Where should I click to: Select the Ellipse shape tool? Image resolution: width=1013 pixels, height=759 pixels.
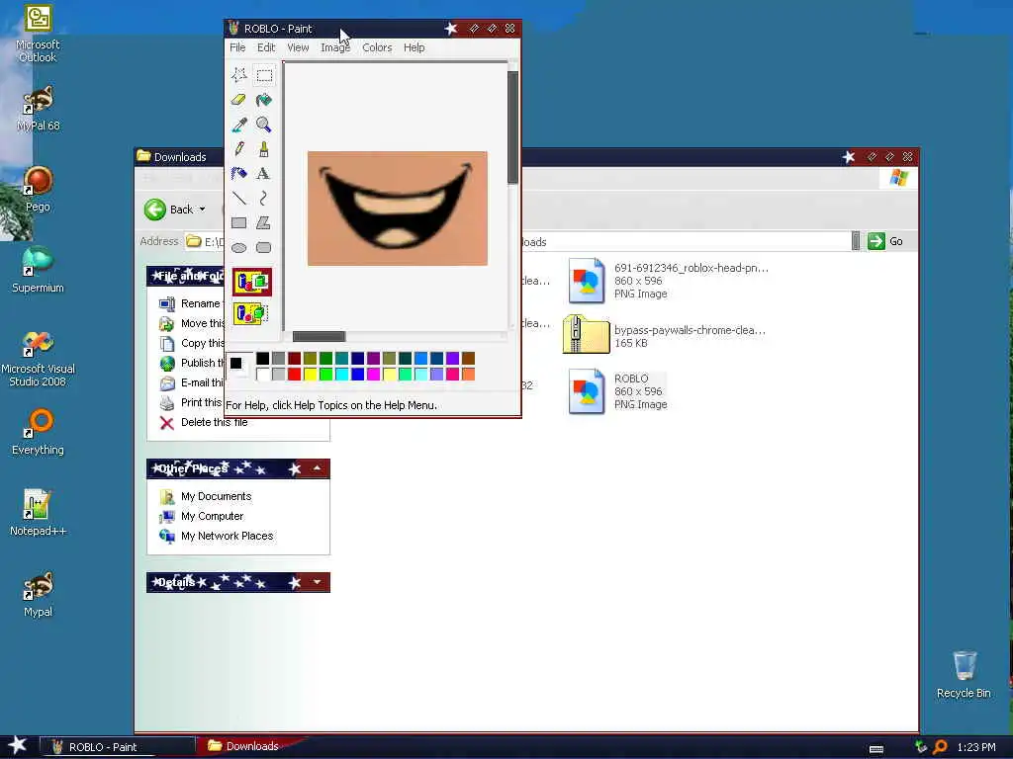[239, 247]
